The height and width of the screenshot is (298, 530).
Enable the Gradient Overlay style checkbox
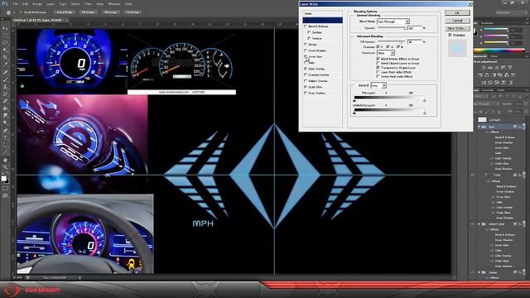coord(306,74)
